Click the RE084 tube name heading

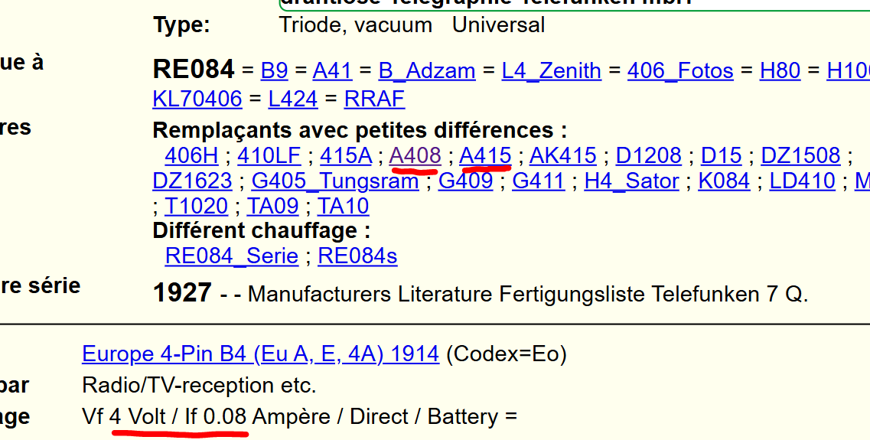pos(194,70)
